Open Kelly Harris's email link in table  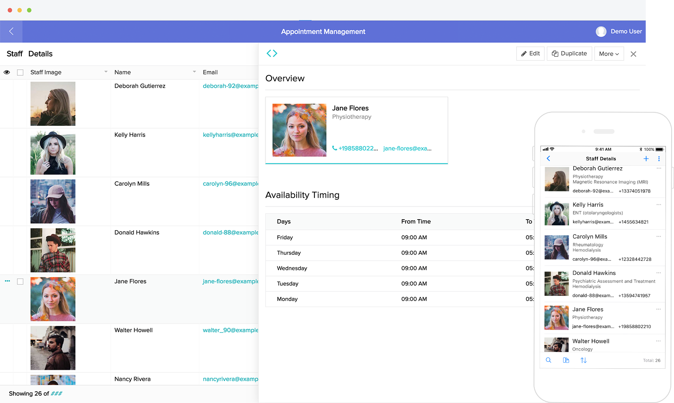(230, 135)
